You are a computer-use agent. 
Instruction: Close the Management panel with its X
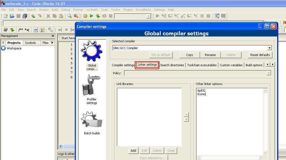(x=53, y=36)
